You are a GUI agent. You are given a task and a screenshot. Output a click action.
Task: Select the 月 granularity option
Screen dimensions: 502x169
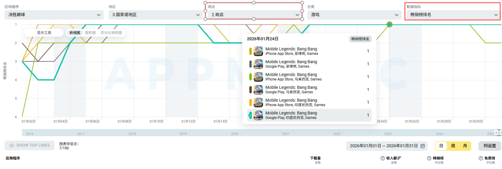coord(465,146)
